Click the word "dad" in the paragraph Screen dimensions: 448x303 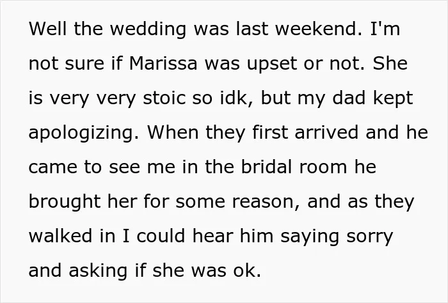click(349, 98)
